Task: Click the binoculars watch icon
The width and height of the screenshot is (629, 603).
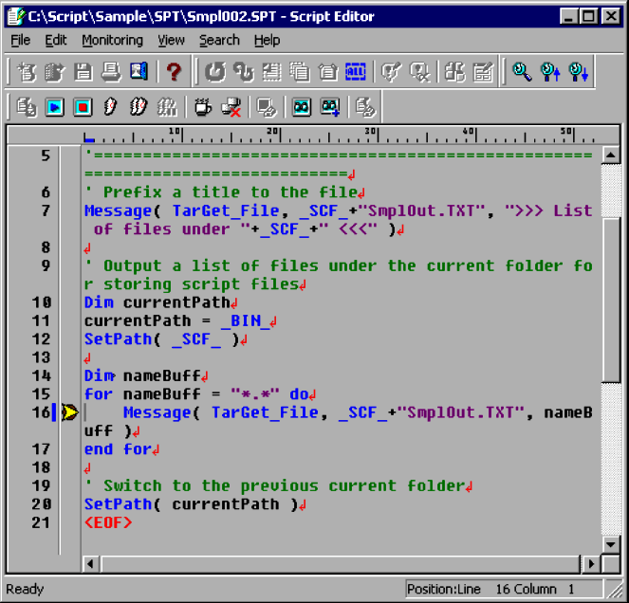Action: tap(302, 107)
